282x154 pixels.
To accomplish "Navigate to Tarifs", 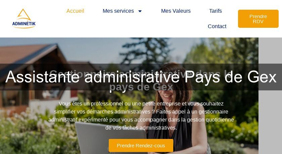I will click(216, 11).
